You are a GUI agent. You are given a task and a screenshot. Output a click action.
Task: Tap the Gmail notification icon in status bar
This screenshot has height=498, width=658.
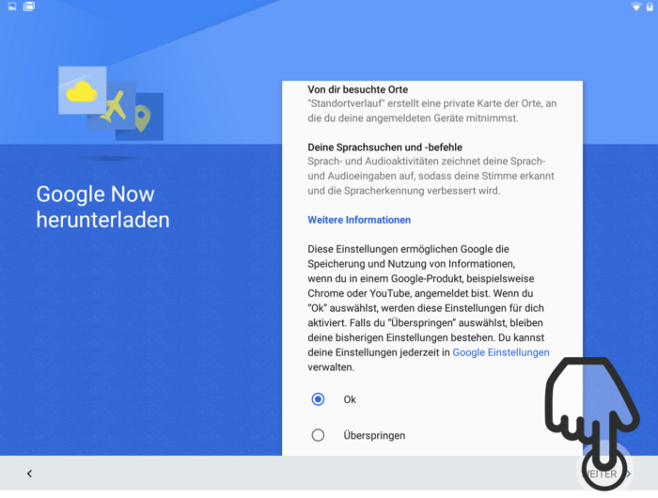(29, 7)
